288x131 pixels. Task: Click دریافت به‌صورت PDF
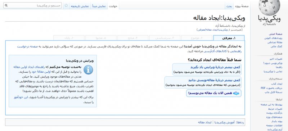272,88
